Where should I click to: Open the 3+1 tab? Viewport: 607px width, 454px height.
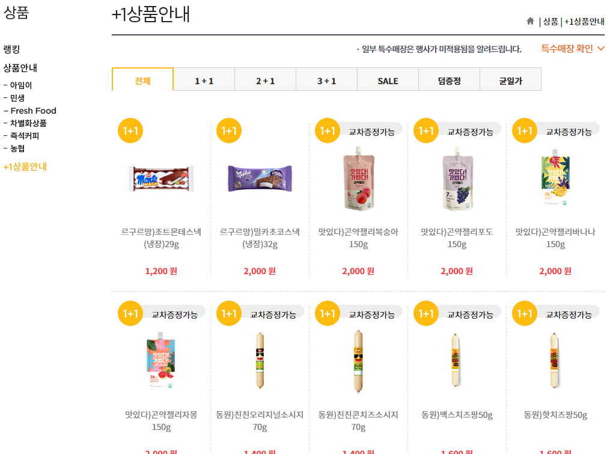pos(326,81)
